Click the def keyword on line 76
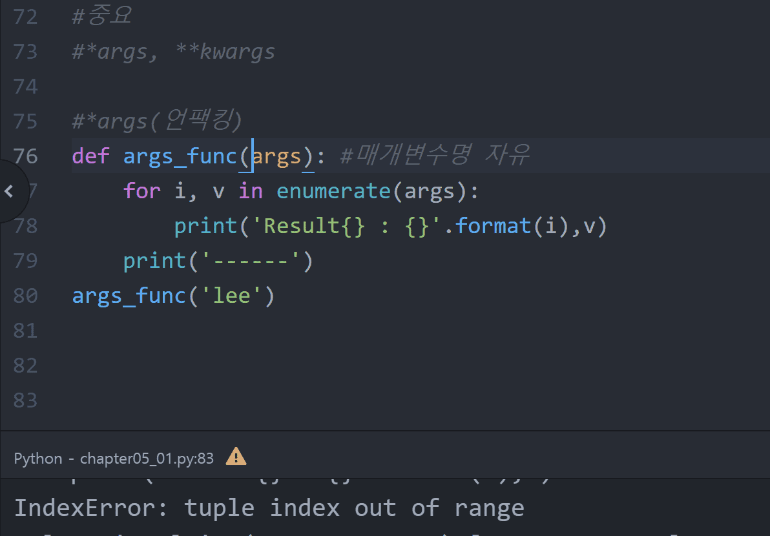The height and width of the screenshot is (536, 770). pos(90,156)
